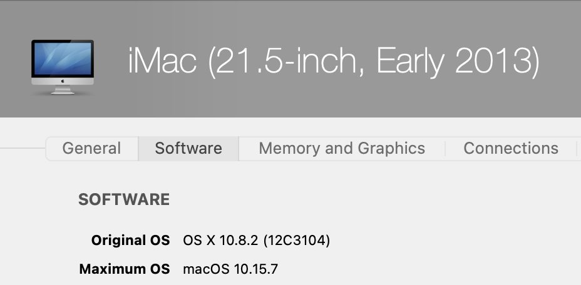Click the Apple logo on the iMac icon
581x285 pixels.
pyautogui.click(x=62, y=82)
